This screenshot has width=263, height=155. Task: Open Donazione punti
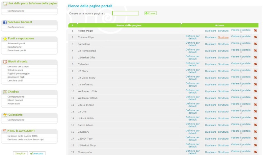click(16, 50)
